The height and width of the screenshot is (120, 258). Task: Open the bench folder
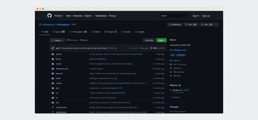point(58,59)
